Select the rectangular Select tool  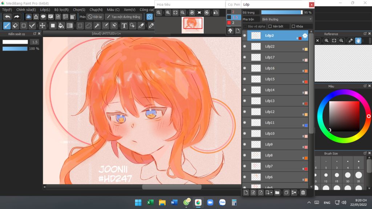[x=80, y=26]
